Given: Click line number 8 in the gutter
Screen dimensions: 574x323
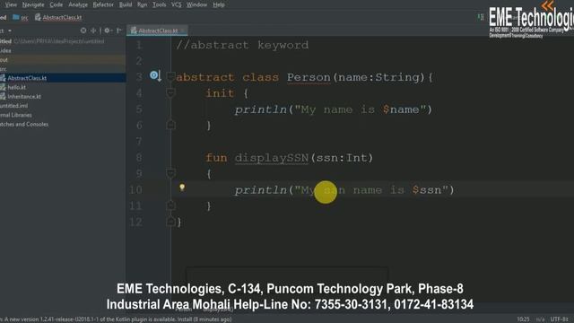Looking at the screenshot, I should tap(139, 158).
